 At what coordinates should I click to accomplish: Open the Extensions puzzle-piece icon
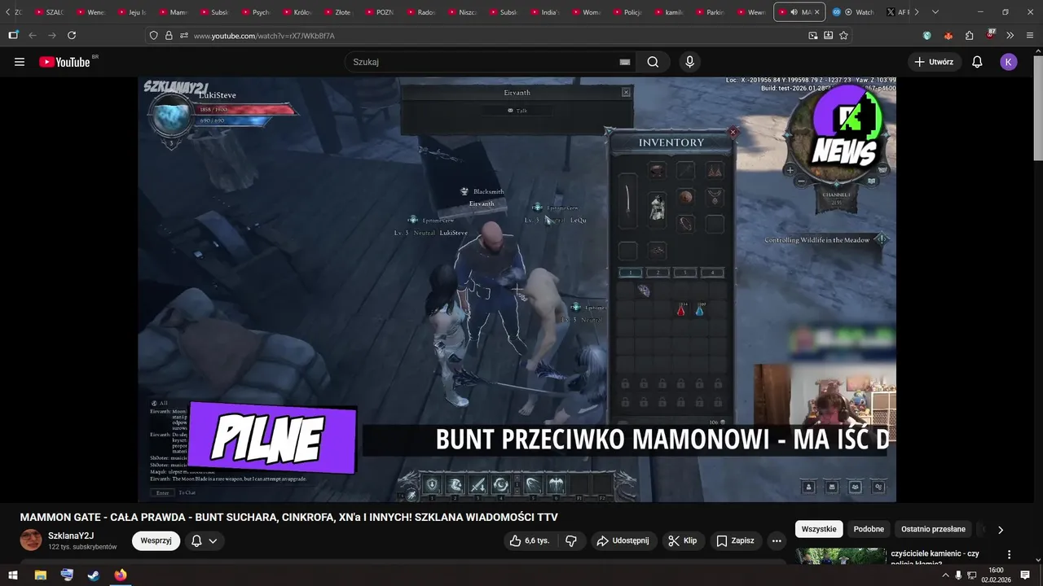coord(969,36)
